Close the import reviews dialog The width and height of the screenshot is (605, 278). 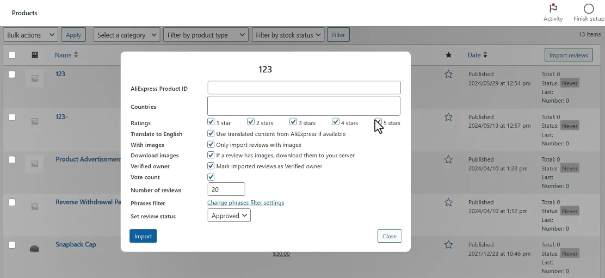point(390,236)
